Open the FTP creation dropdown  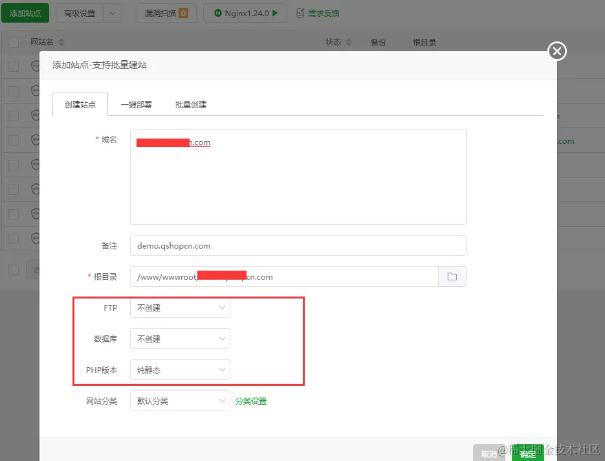[179, 308]
